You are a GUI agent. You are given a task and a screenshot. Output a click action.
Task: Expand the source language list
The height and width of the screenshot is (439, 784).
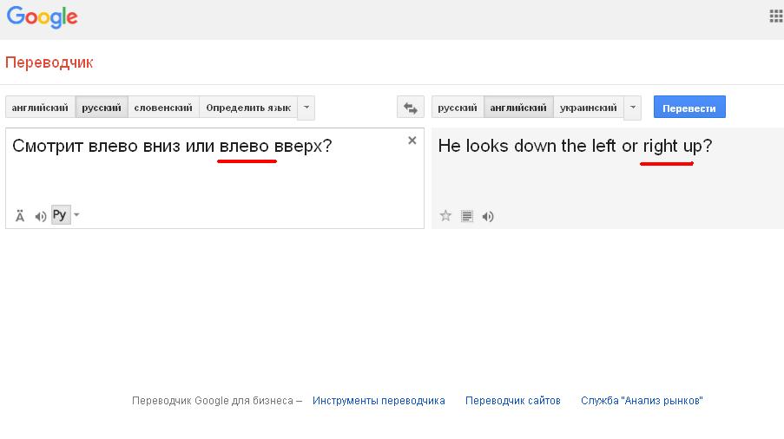tap(306, 108)
